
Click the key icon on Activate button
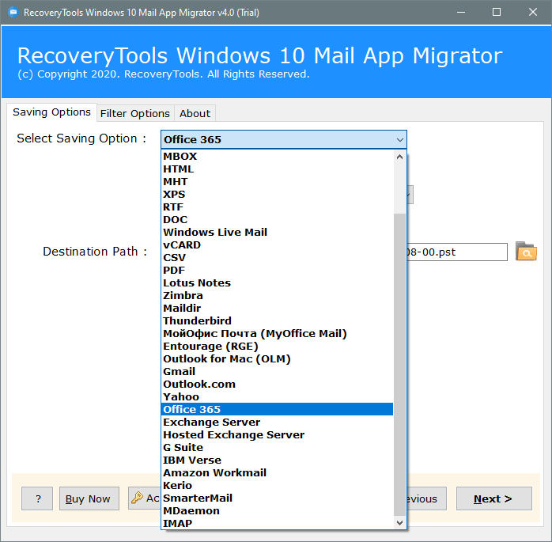(x=137, y=498)
